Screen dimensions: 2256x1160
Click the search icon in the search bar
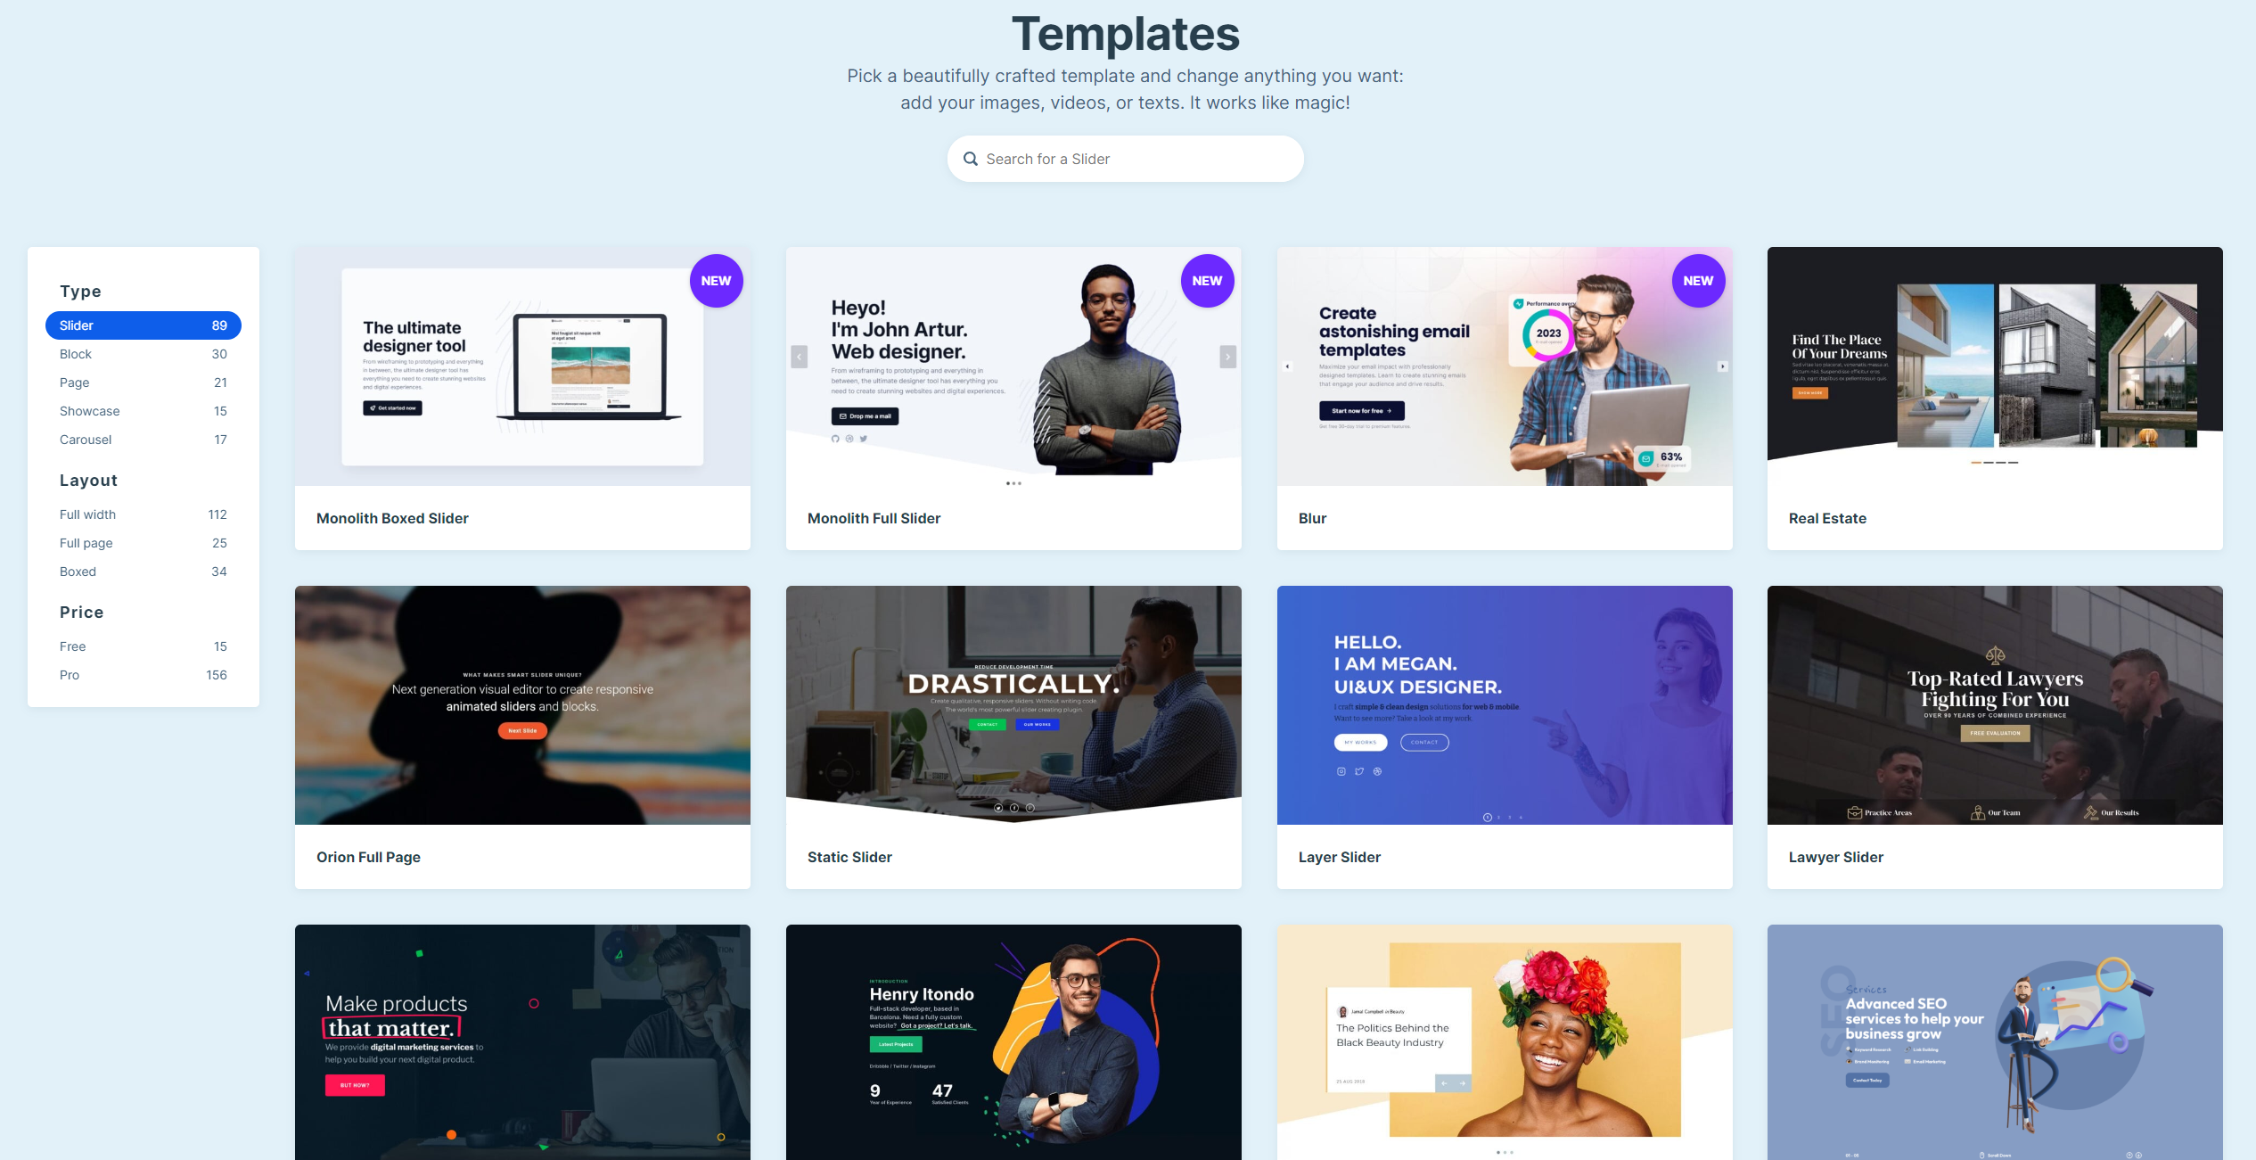point(970,159)
